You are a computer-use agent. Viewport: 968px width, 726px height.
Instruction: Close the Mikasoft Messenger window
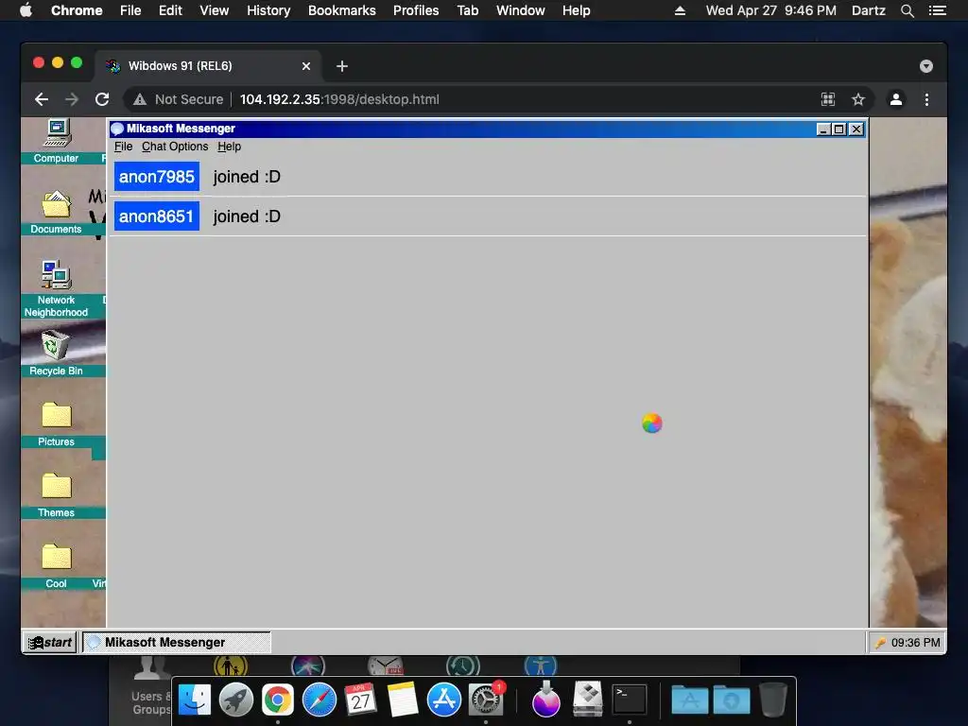coord(856,129)
